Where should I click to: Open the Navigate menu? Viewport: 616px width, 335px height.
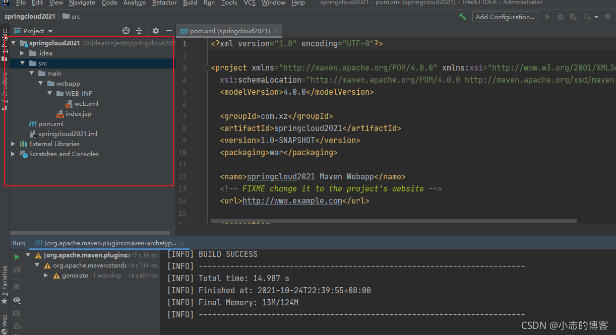coord(82,3)
